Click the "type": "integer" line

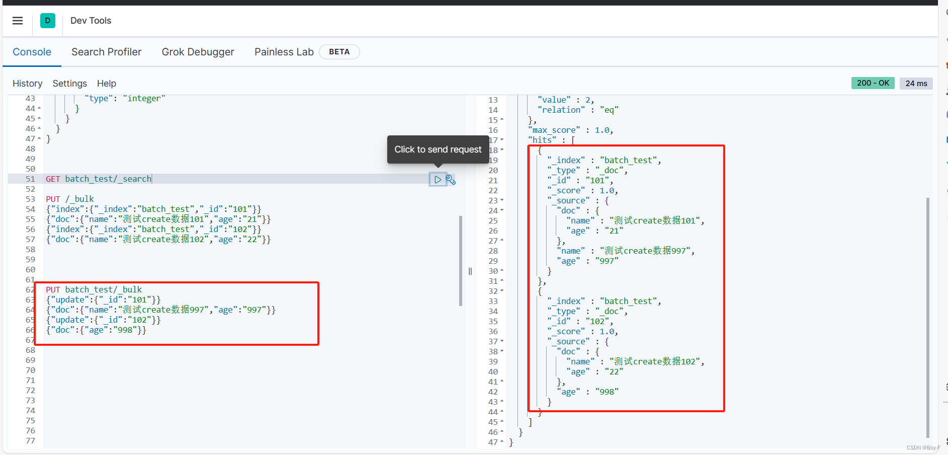click(x=125, y=98)
